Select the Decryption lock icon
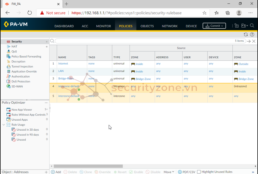Viewport: 258px width, 174px height. (8, 62)
